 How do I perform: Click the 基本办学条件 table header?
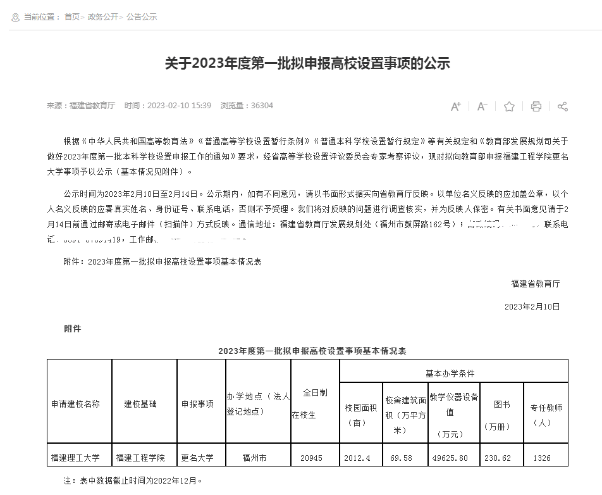click(450, 373)
